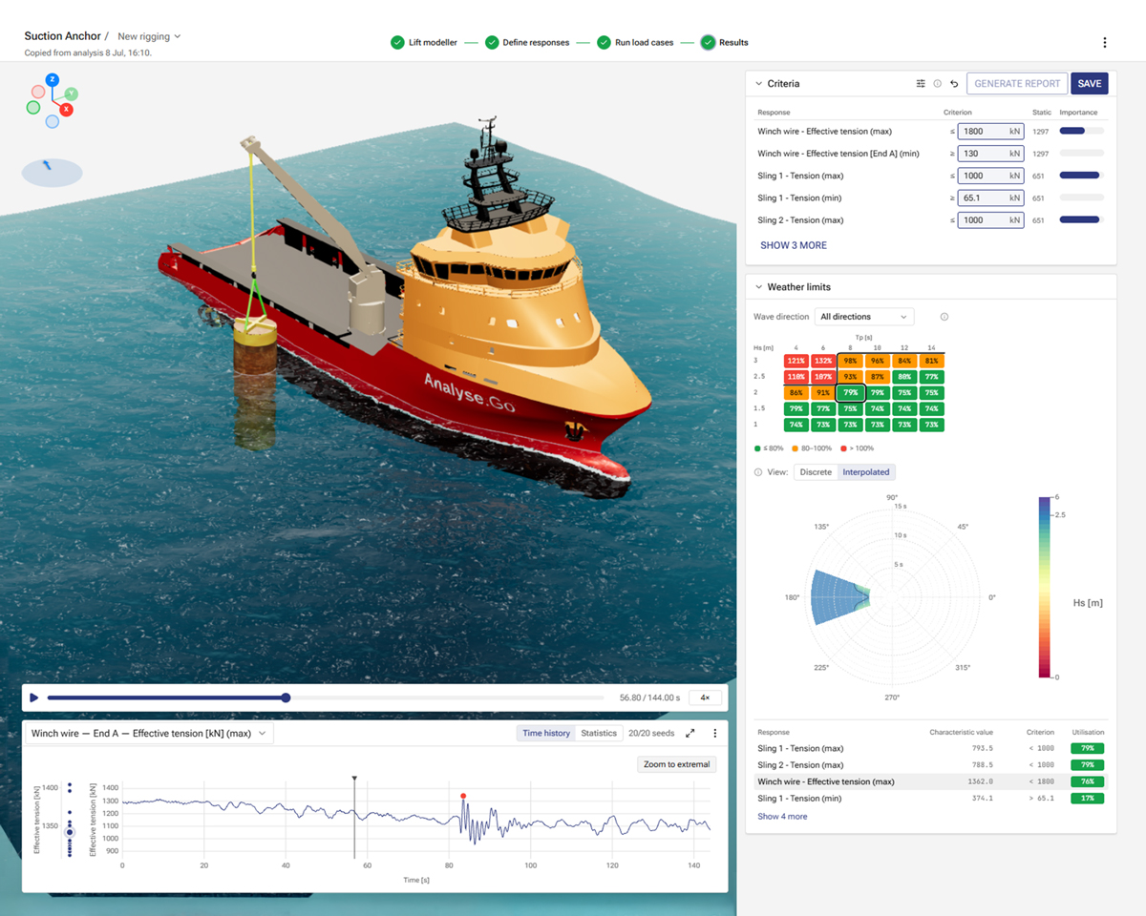Click Zoom to extremal button
The width and height of the screenshot is (1146, 916).
click(x=676, y=764)
